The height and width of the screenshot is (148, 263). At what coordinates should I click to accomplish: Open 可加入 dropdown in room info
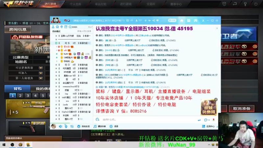40,73
